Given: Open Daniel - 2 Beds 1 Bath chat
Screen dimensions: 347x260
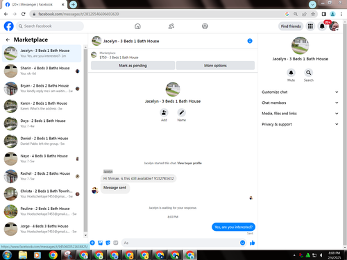Looking at the screenshot, I should (42, 141).
